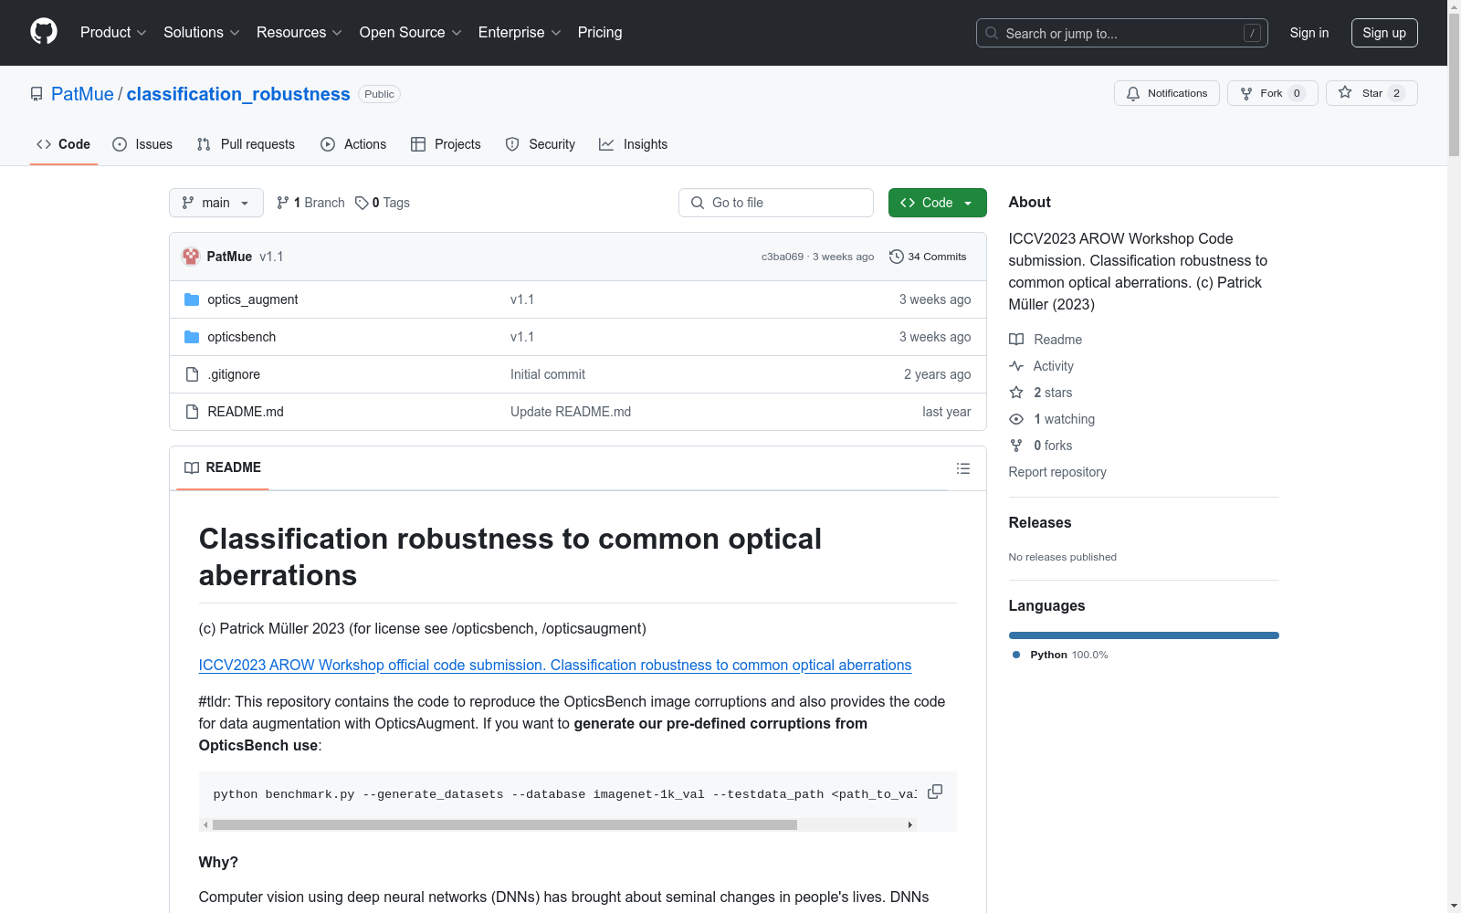Click the slash shortcut key icon
Screen dimensions: 1461x913
pos(1252,33)
